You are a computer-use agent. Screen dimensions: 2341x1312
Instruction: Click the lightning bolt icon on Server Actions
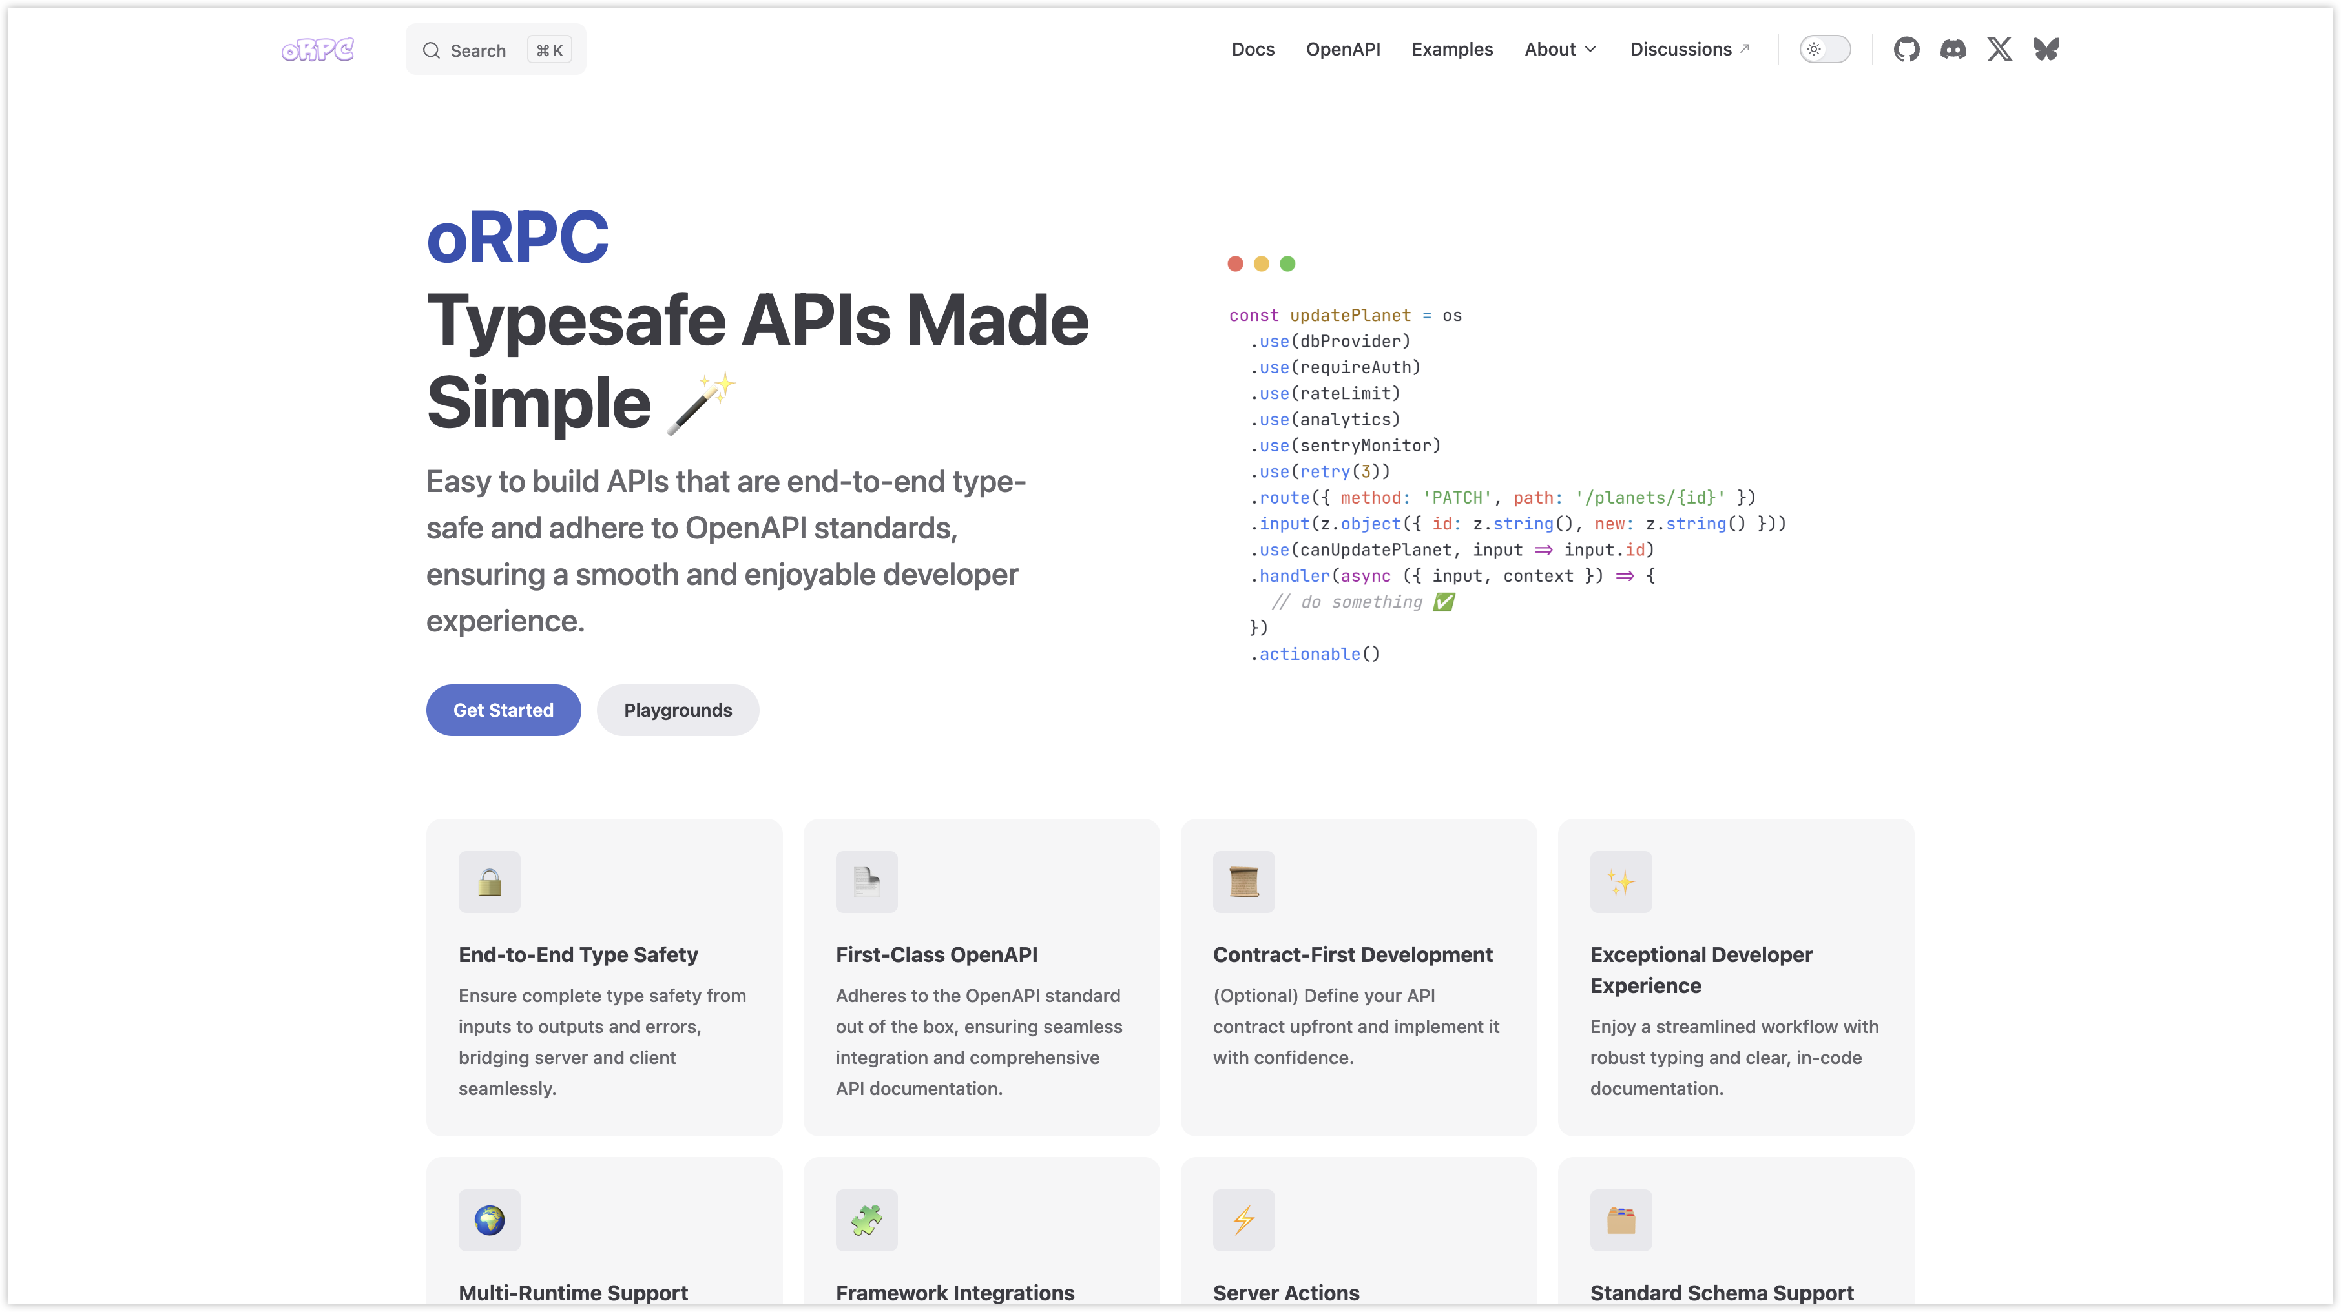tap(1243, 1219)
